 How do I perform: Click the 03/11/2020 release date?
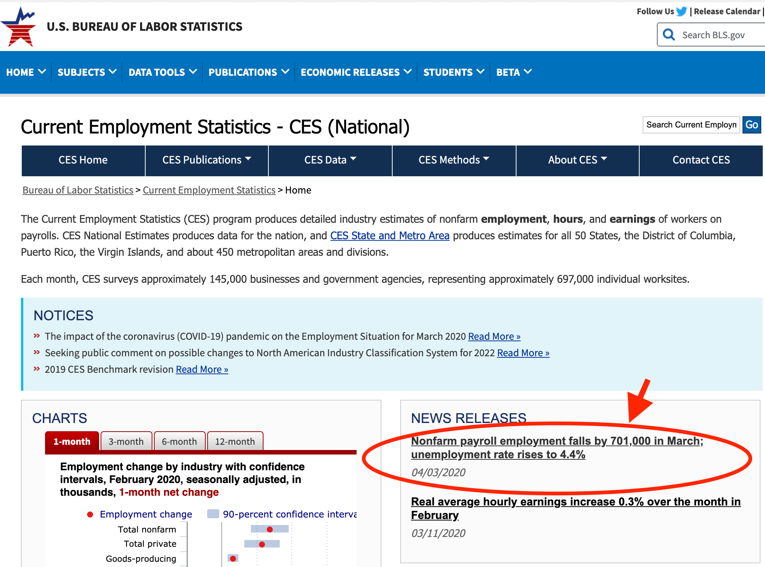pyautogui.click(x=438, y=533)
